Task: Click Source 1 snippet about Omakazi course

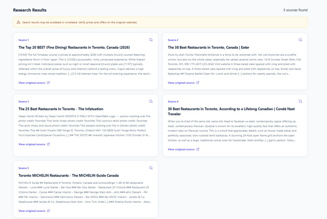Action: (x=85, y=64)
